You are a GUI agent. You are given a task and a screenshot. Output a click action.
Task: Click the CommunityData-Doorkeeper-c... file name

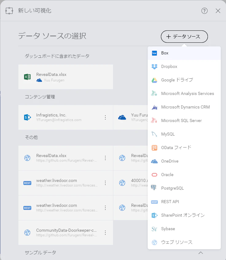coord(66,230)
